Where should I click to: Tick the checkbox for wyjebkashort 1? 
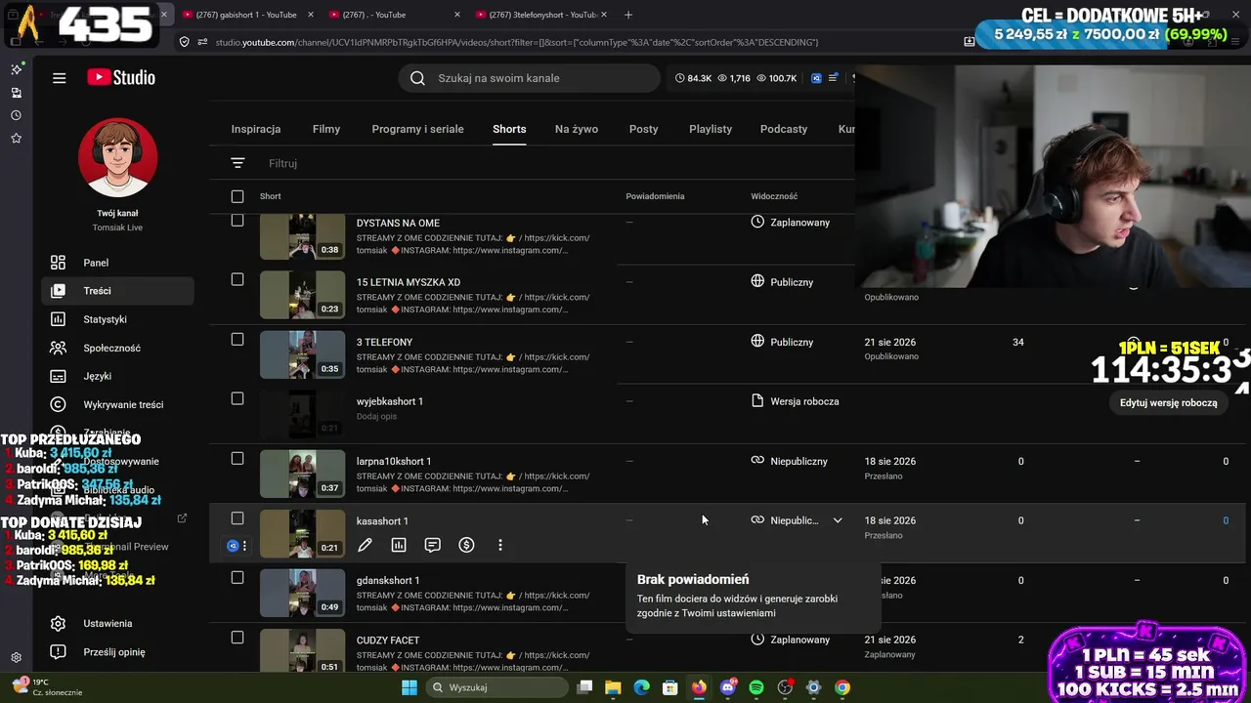237,398
